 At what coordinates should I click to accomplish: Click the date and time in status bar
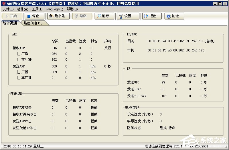23,146
